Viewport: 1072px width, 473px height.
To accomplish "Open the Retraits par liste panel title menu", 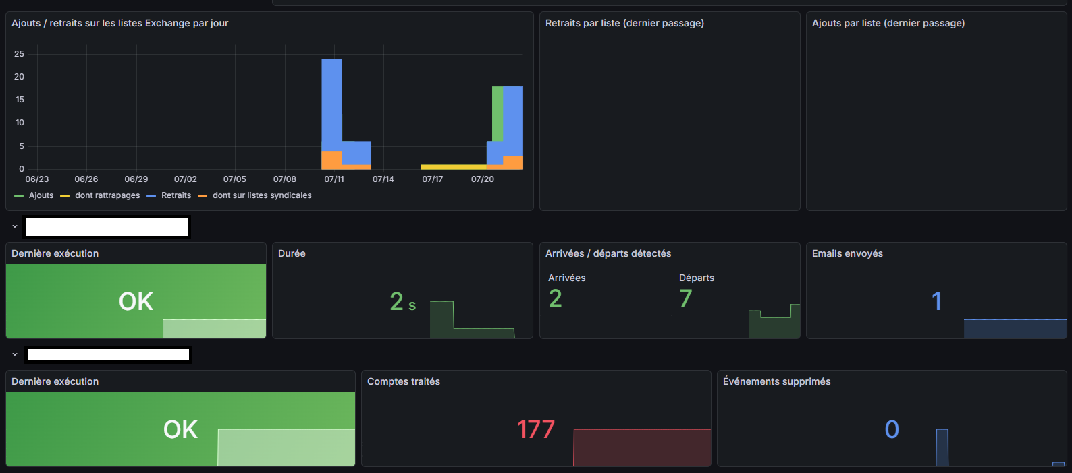I will point(624,23).
